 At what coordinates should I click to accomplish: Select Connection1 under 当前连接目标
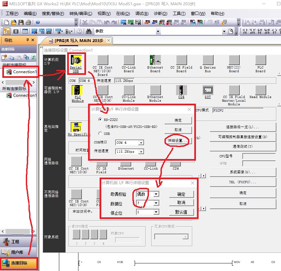tap(23, 72)
